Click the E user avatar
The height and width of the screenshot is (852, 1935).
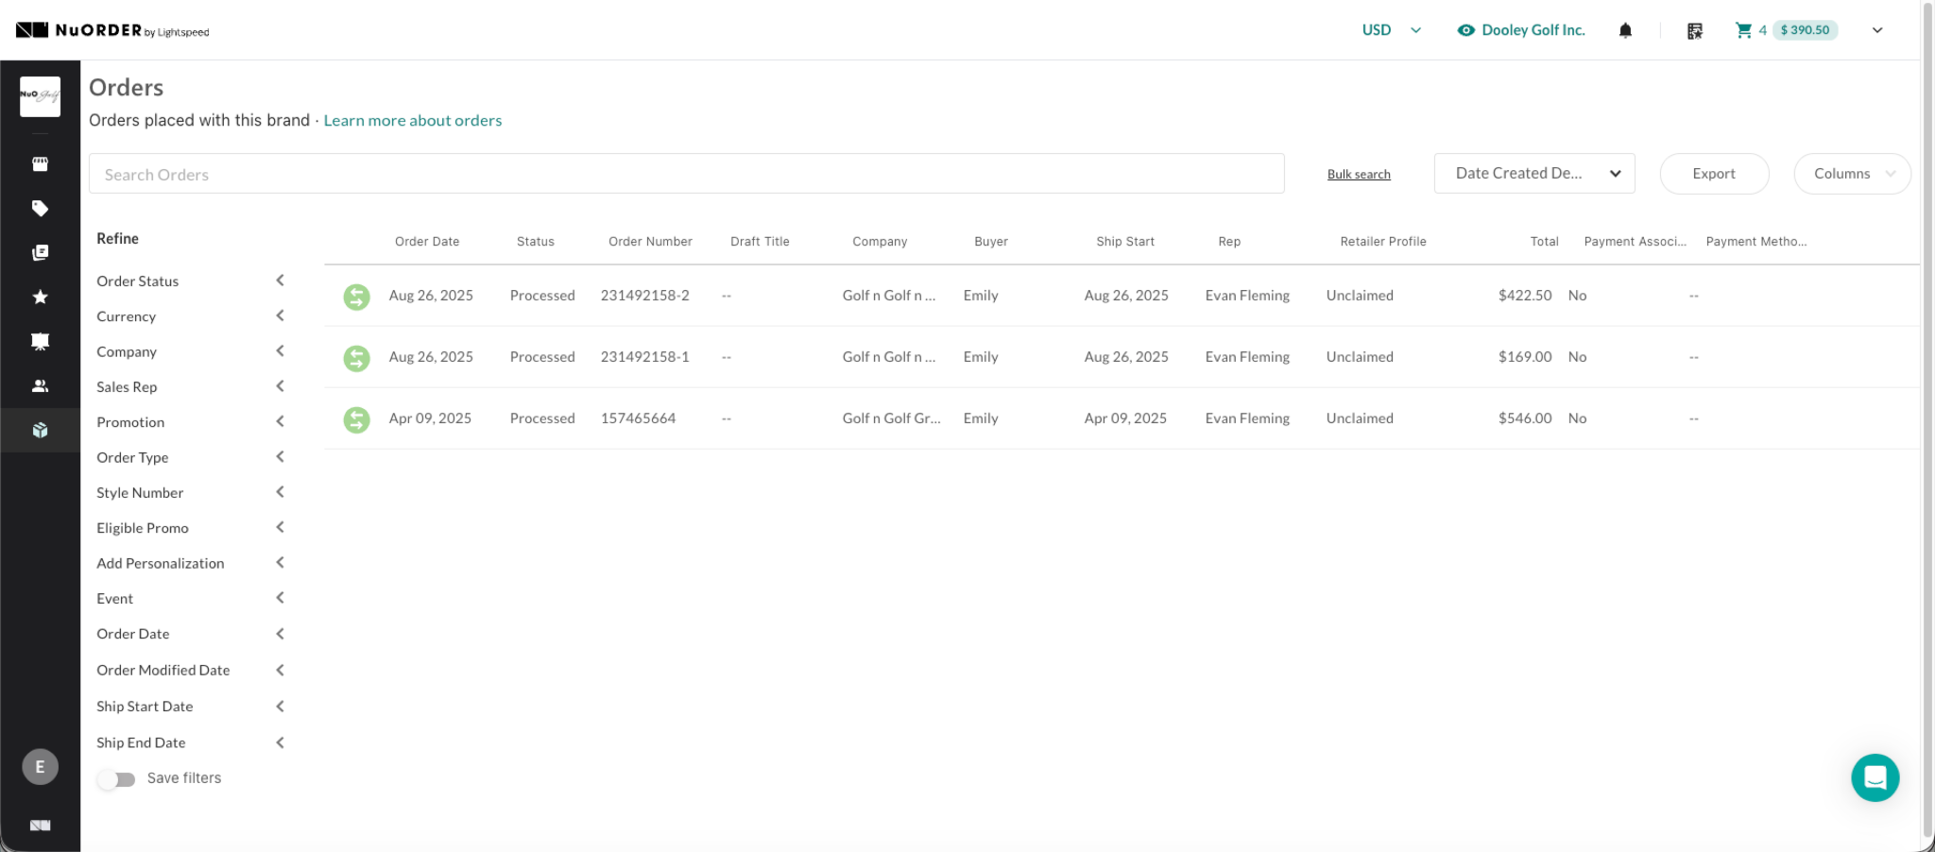(40, 766)
